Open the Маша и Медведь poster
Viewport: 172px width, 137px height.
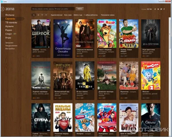click(x=107, y=34)
